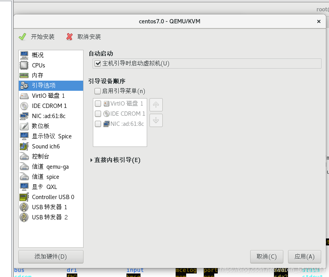Select 信道 spice text in sidebar
The width and height of the screenshot is (329, 277).
(45, 177)
